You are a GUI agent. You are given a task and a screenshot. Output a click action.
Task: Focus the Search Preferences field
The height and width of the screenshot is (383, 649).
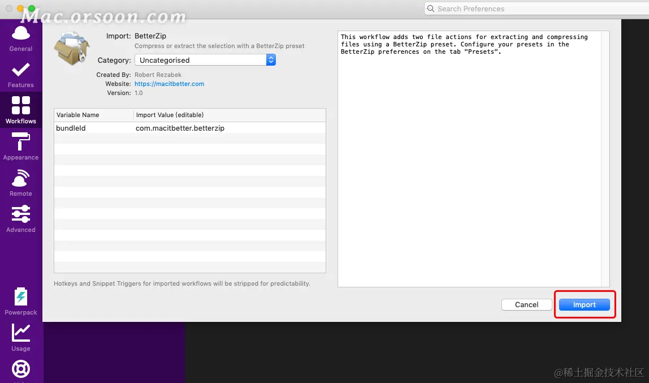(x=536, y=8)
